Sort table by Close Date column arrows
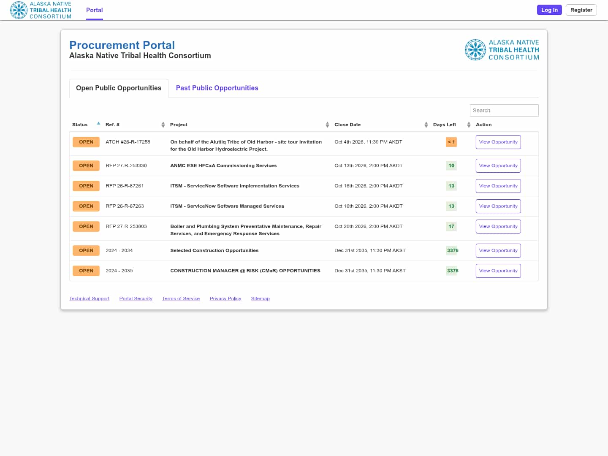The width and height of the screenshot is (608, 456). click(x=426, y=125)
